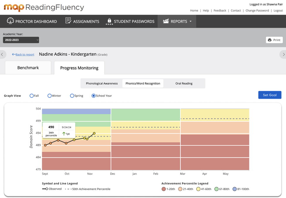
Task: Open the Phonological Awareness tab
Action: [102, 83]
